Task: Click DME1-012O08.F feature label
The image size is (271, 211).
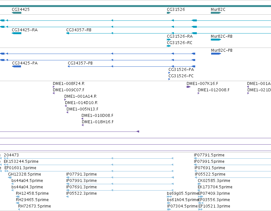Action: pyautogui.click(x=214, y=90)
